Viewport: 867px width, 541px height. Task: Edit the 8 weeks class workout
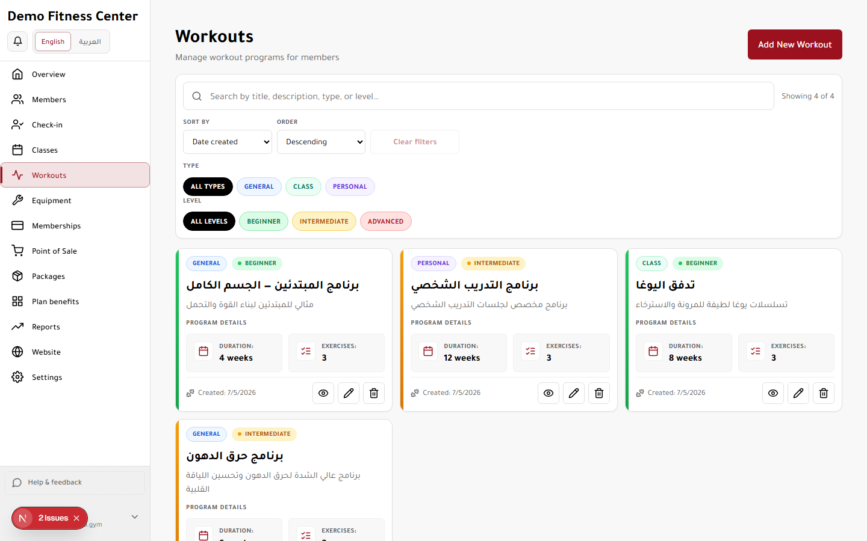click(x=798, y=393)
